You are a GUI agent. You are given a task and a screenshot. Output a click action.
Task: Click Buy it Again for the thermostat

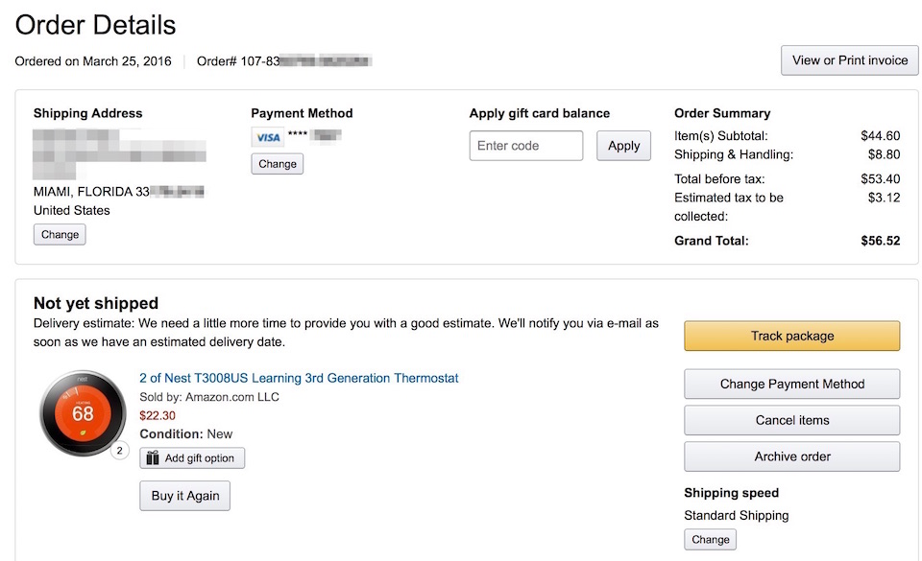pos(185,496)
